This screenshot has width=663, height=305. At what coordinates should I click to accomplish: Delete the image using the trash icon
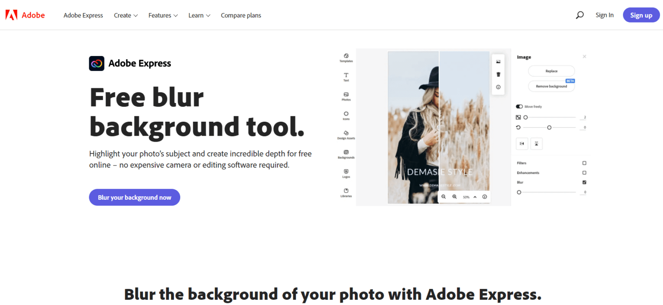click(498, 74)
